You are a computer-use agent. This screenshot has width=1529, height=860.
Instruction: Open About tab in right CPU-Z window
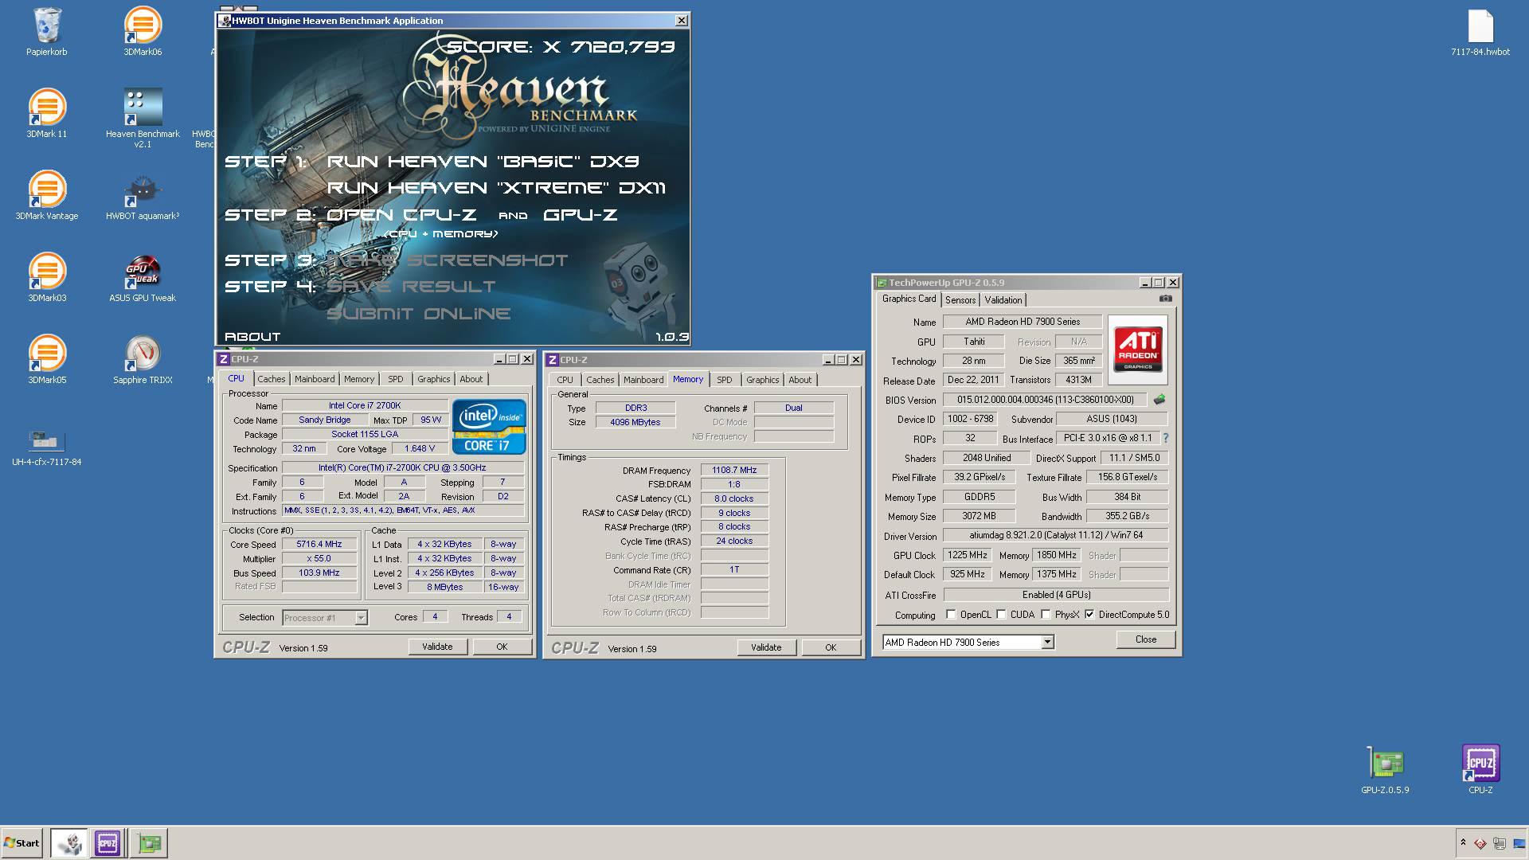pyautogui.click(x=800, y=380)
